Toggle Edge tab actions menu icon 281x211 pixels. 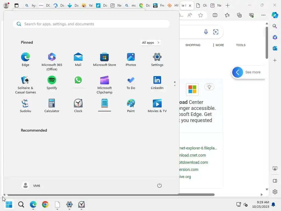(16, 5)
